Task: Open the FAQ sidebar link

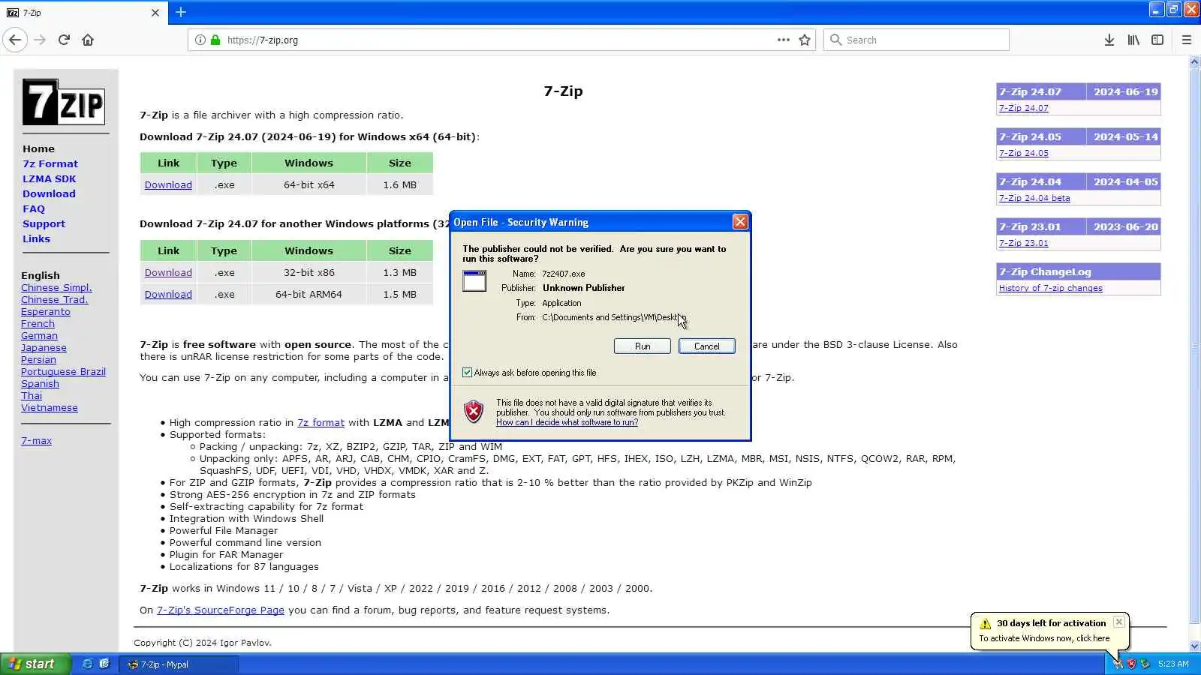Action: 34,208
